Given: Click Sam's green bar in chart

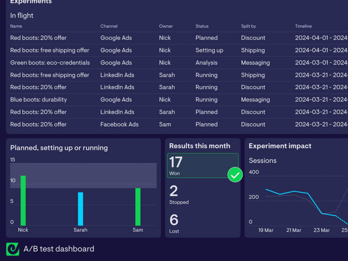Looking at the screenshot, I should (138, 207).
